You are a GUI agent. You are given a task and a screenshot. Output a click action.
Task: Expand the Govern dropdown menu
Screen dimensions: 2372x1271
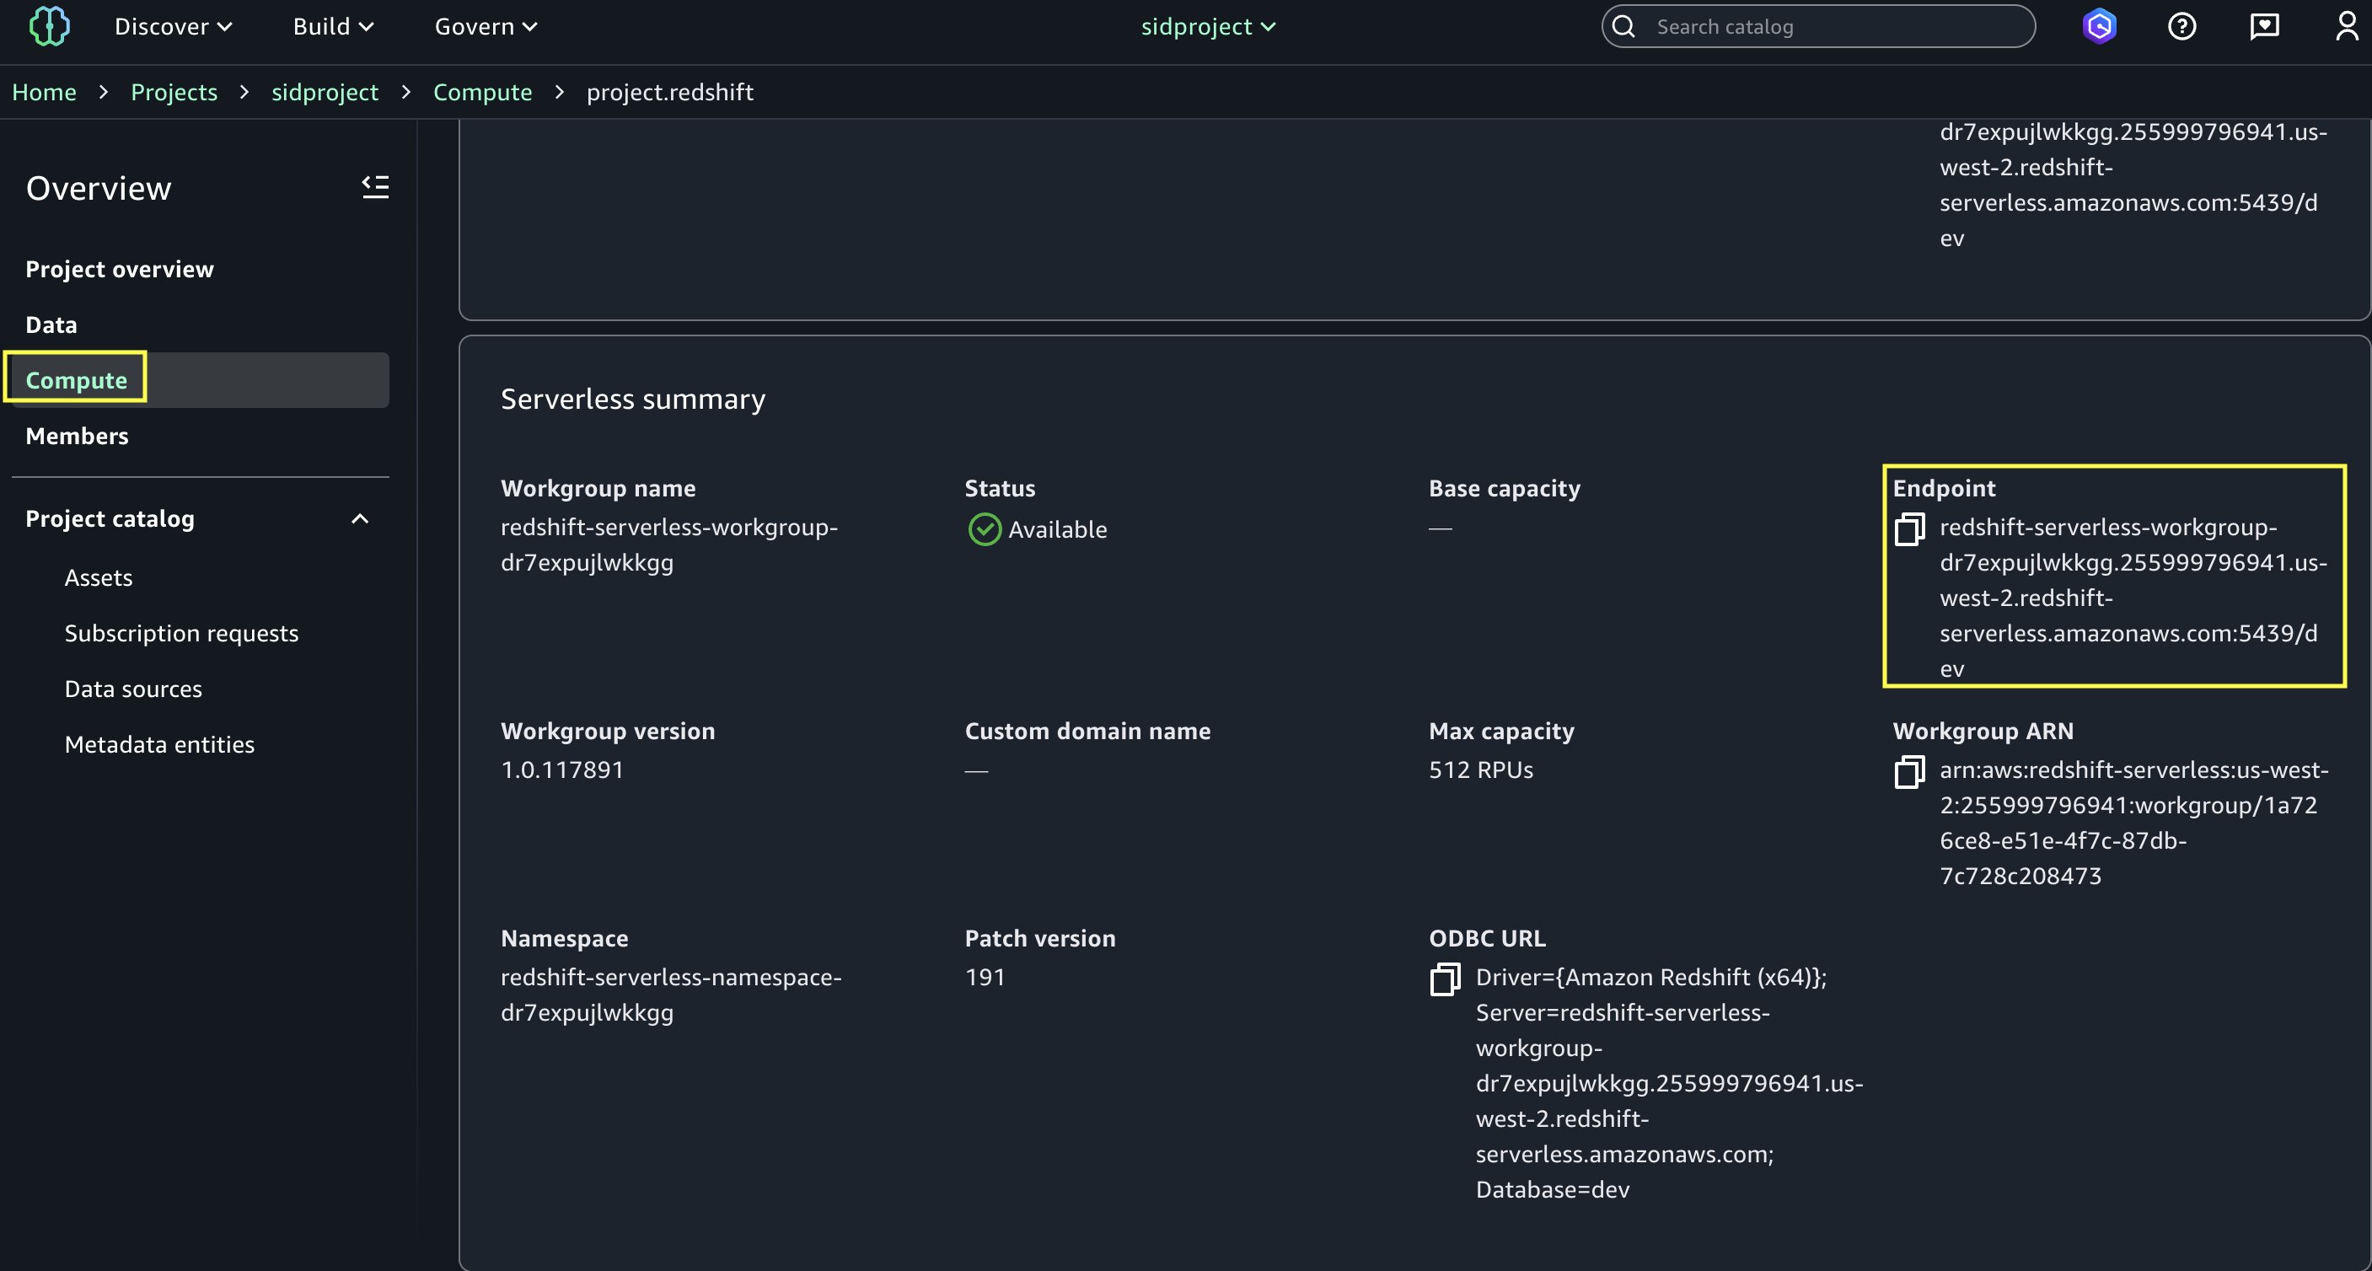tap(486, 26)
